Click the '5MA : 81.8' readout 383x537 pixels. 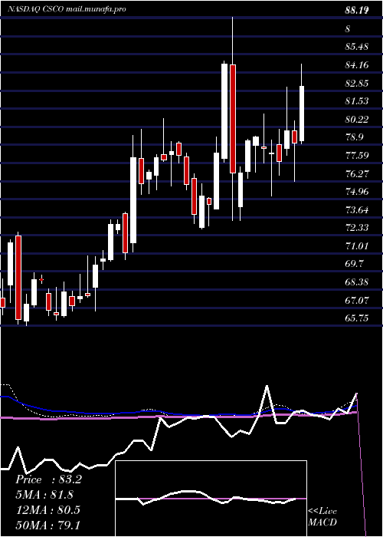coord(44,495)
